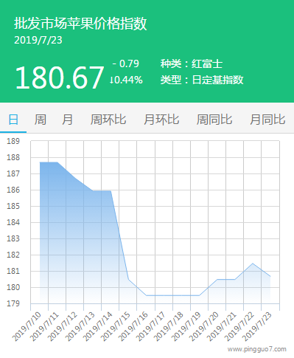This screenshot has width=294, height=358.
Task: Click the index value 180.67
Action: [x=60, y=78]
